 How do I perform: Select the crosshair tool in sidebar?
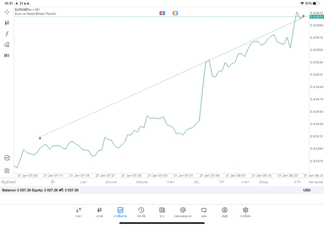[7, 12]
